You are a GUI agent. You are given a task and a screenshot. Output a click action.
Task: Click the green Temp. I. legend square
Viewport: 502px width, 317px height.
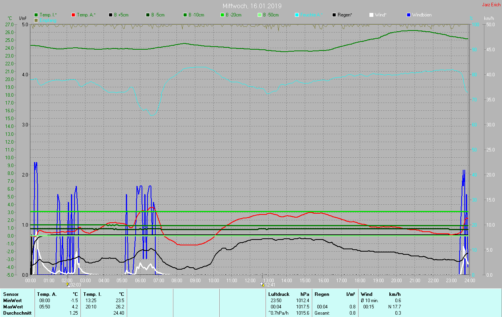36,15
